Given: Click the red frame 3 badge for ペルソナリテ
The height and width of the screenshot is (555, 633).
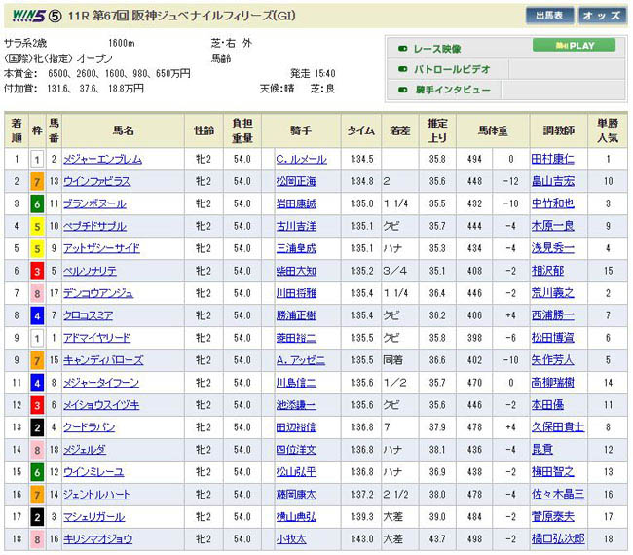Looking at the screenshot, I should point(36,271).
